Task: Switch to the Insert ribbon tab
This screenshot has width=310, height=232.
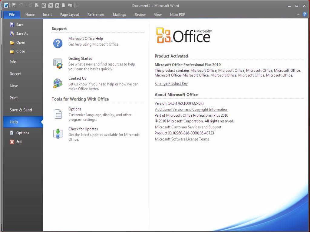Action: click(47, 14)
